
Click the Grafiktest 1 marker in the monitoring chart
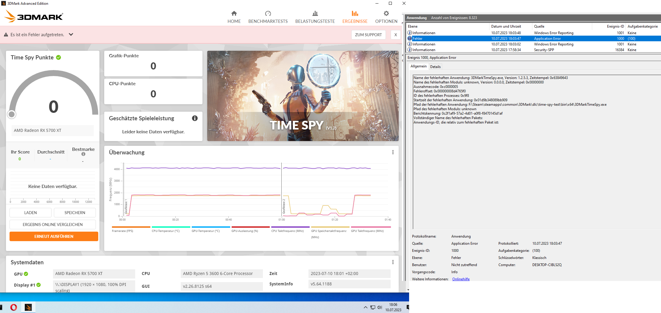coord(126,206)
